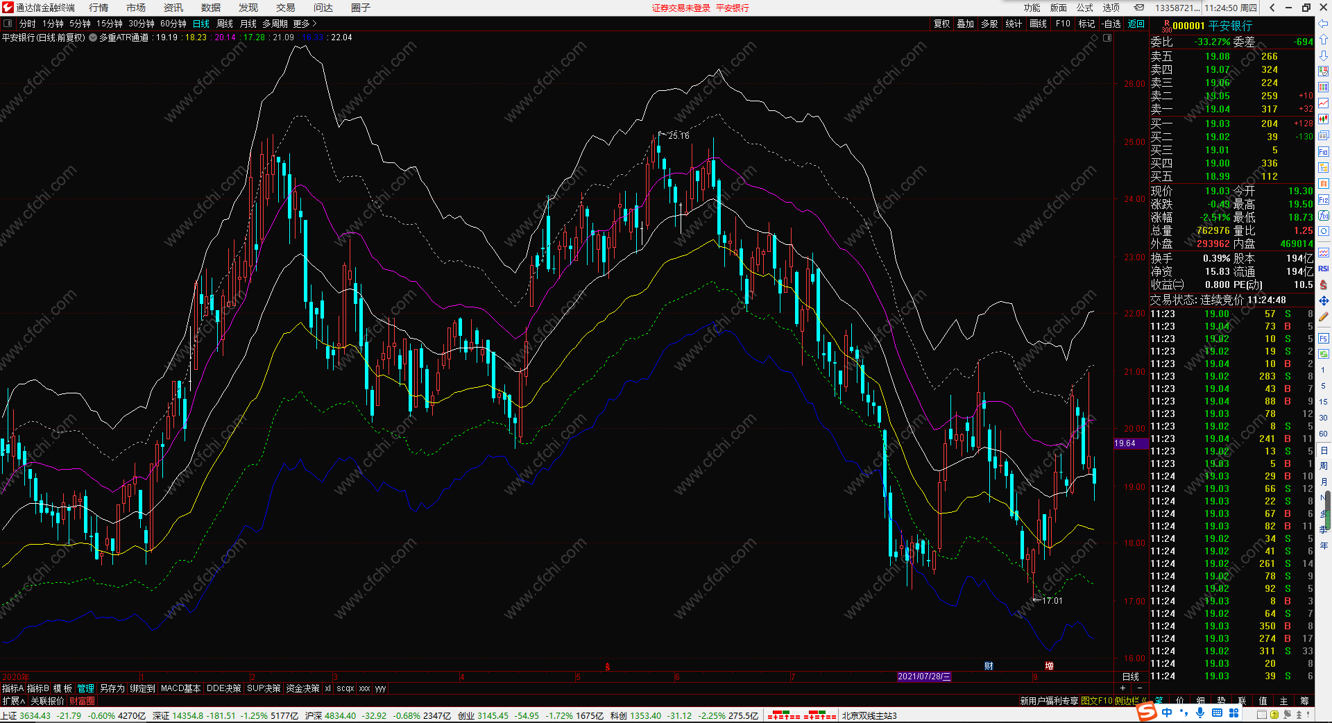Open the formula f(x) sidebar icon
Viewport: 1332px width, 723px height.
[1323, 216]
